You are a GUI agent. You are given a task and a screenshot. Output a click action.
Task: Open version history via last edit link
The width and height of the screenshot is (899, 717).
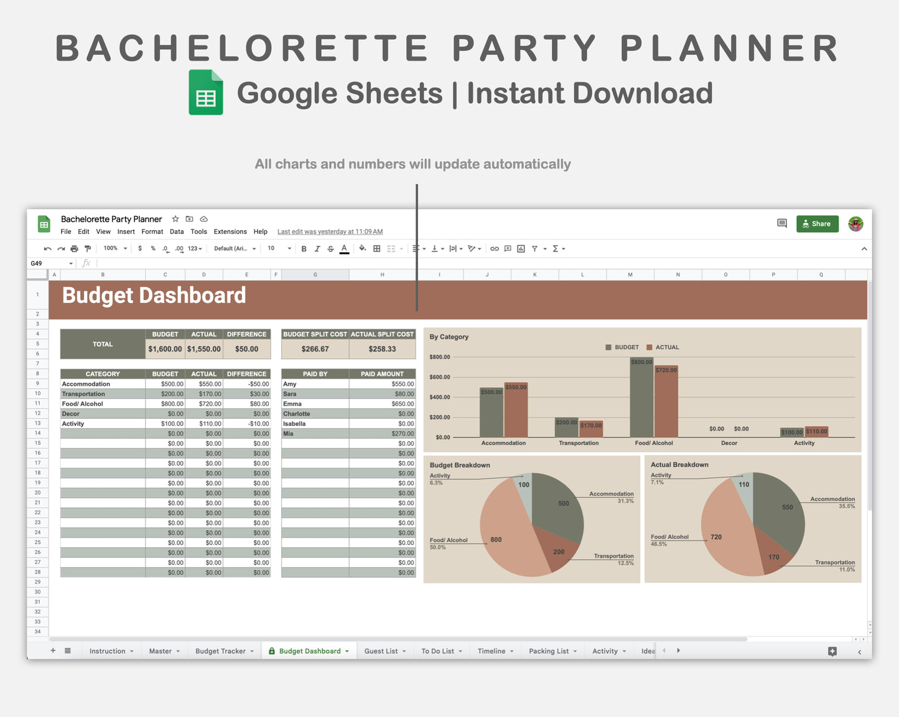point(330,232)
